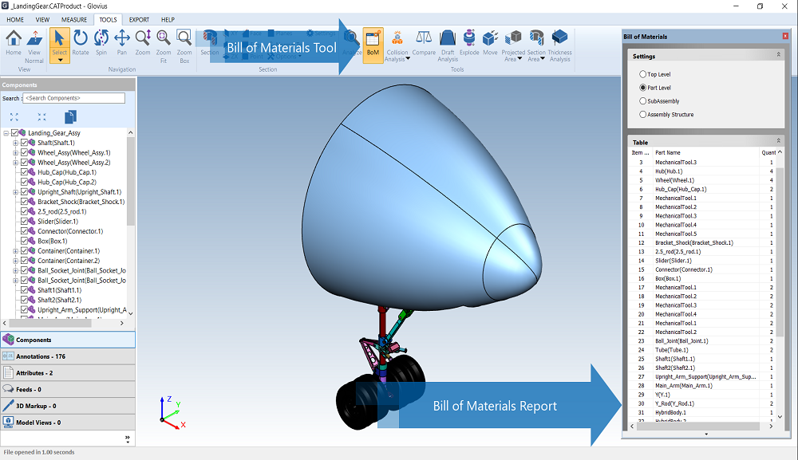798x460 pixels.
Task: Select the Top Level radio option
Action: click(x=642, y=74)
